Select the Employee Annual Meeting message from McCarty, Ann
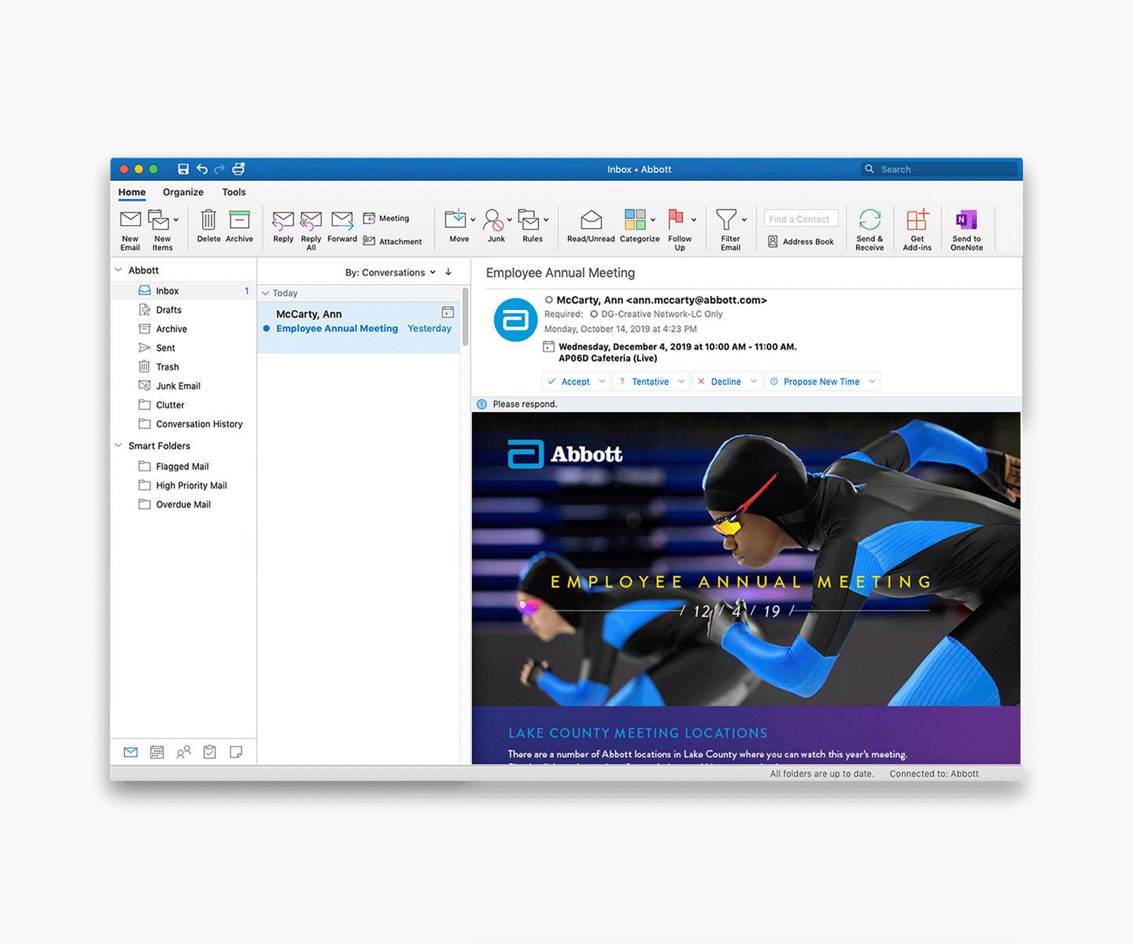This screenshot has width=1133, height=944. tap(359, 327)
